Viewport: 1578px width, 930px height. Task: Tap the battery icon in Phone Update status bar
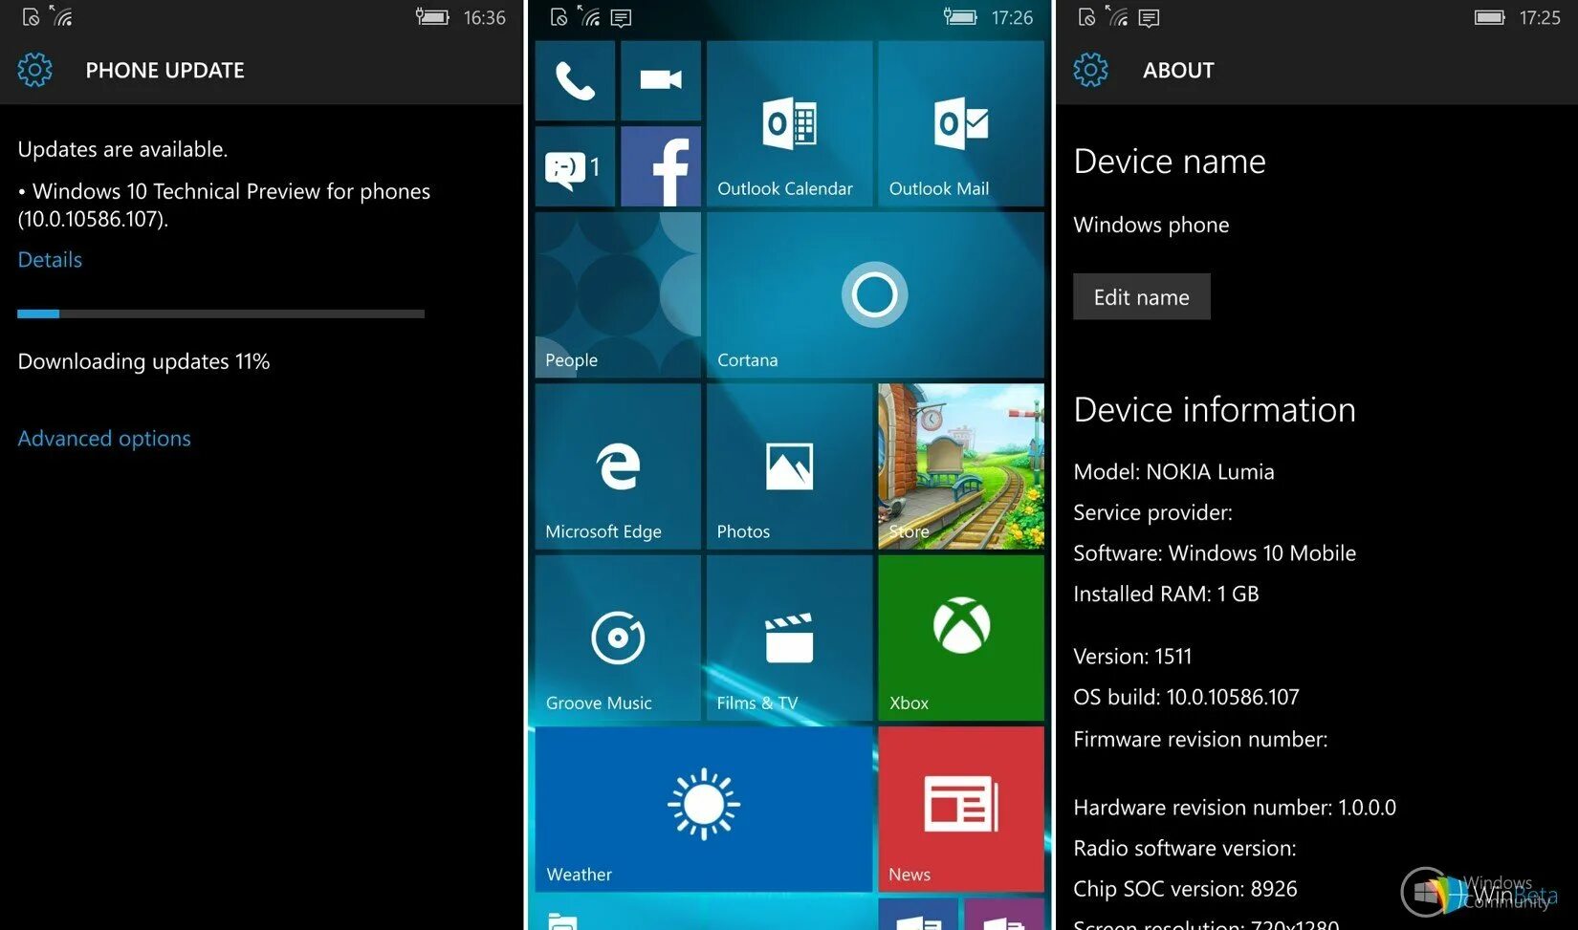(432, 17)
